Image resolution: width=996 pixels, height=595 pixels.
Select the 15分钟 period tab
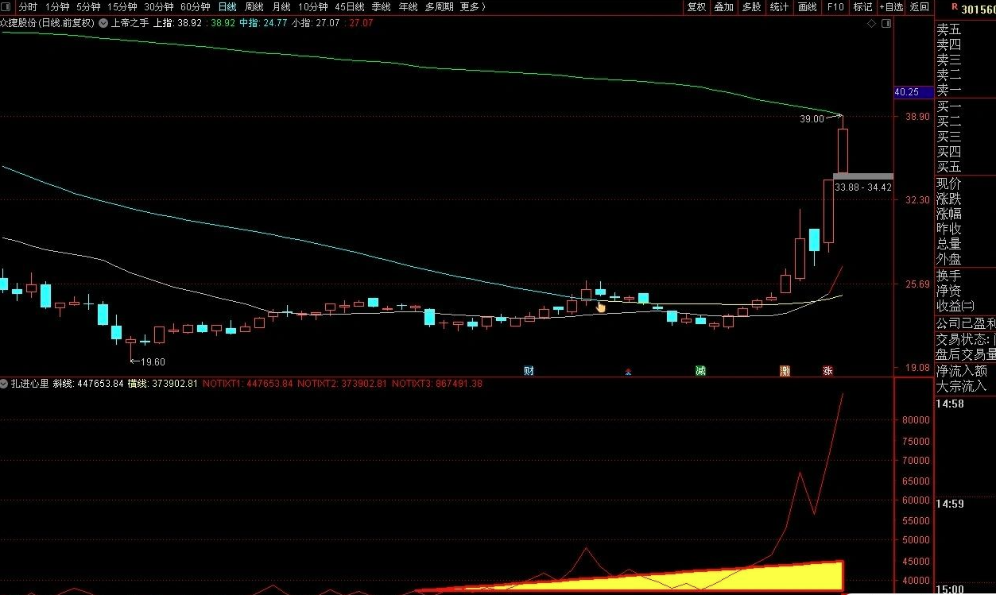pos(122,6)
